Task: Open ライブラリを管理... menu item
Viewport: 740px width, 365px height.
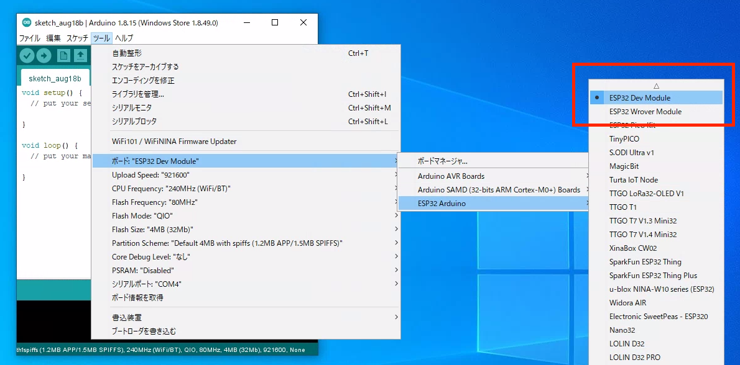Action: click(246, 94)
